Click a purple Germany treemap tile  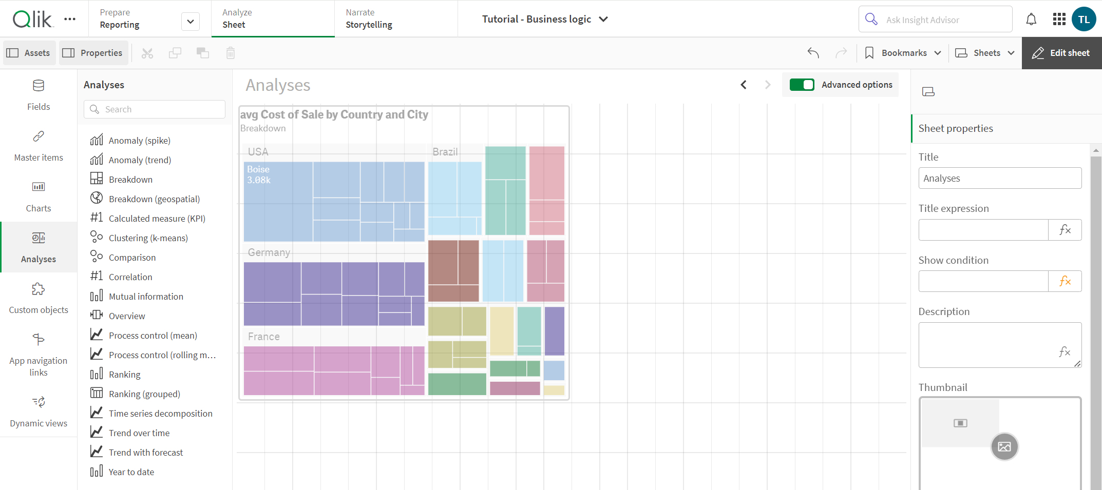[272, 282]
